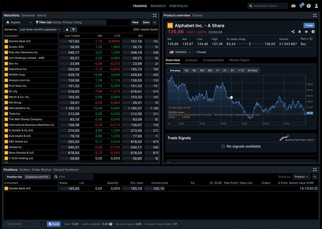Viewport: 322px width, 229px height.
Task: Click the white chart crosshair marker dot
Action: (x=231, y=98)
